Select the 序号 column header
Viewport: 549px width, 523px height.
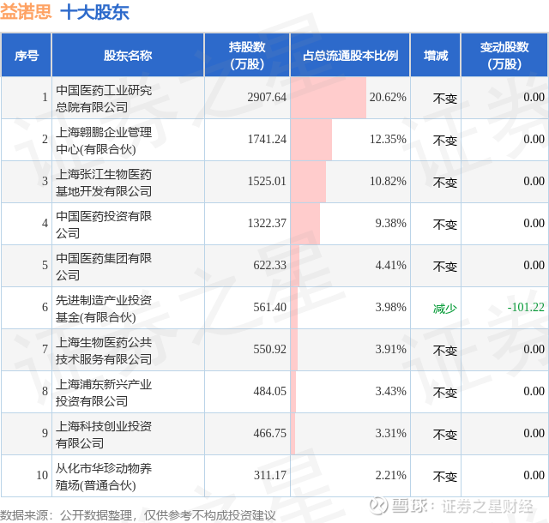point(27,56)
